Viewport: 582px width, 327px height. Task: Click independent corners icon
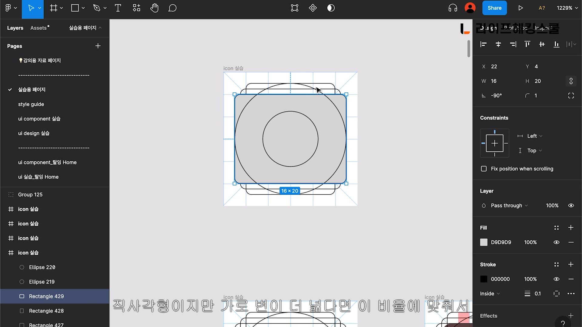[571, 96]
